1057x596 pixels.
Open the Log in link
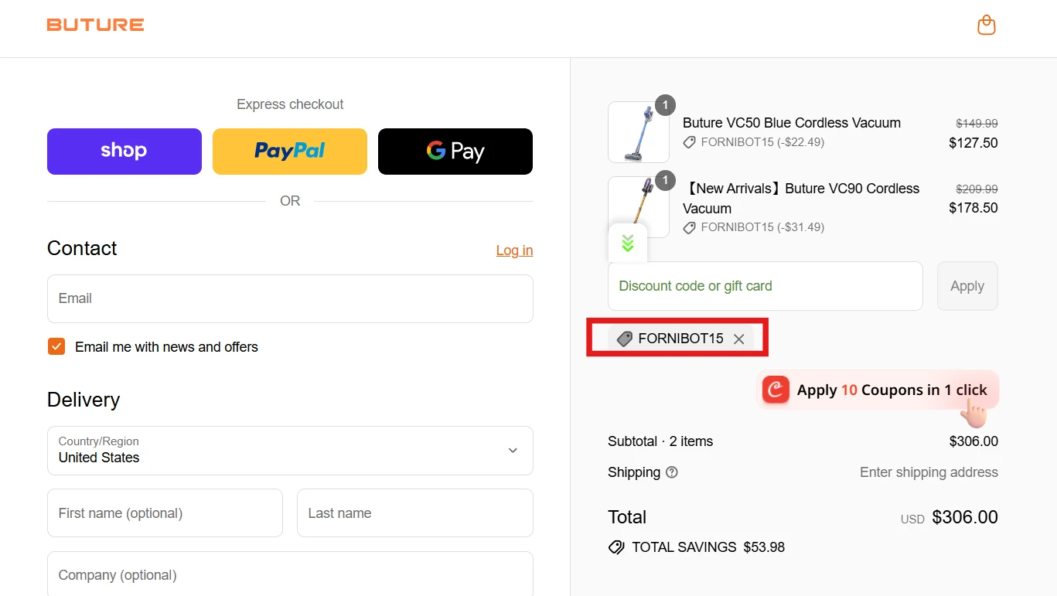pos(514,250)
